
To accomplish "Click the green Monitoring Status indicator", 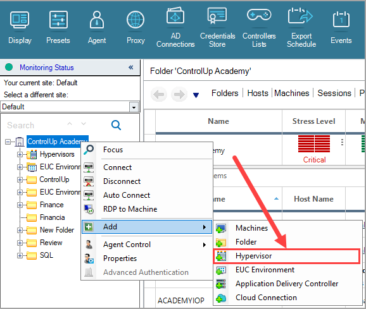I will (x=9, y=67).
